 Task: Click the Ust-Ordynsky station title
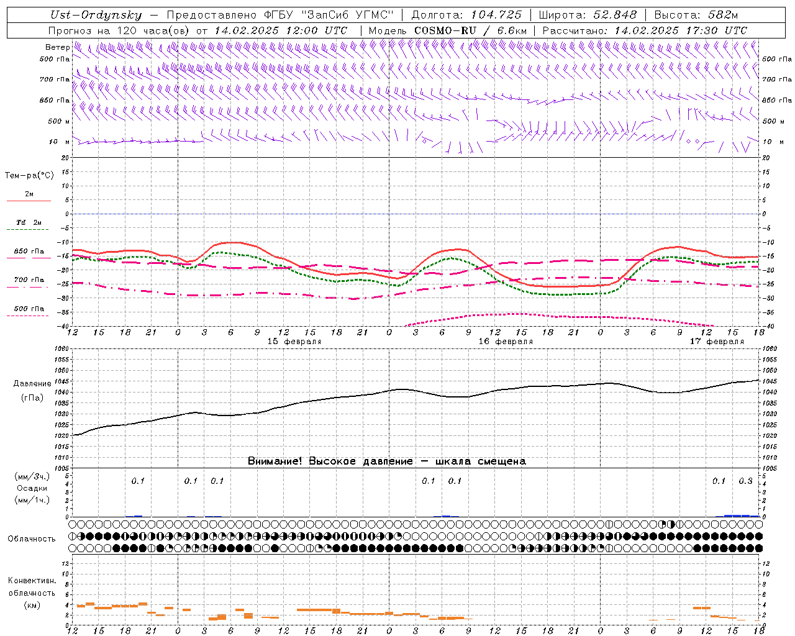(x=96, y=16)
